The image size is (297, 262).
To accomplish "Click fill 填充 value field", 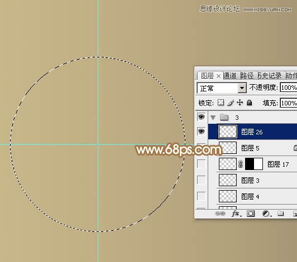I will pos(289,103).
